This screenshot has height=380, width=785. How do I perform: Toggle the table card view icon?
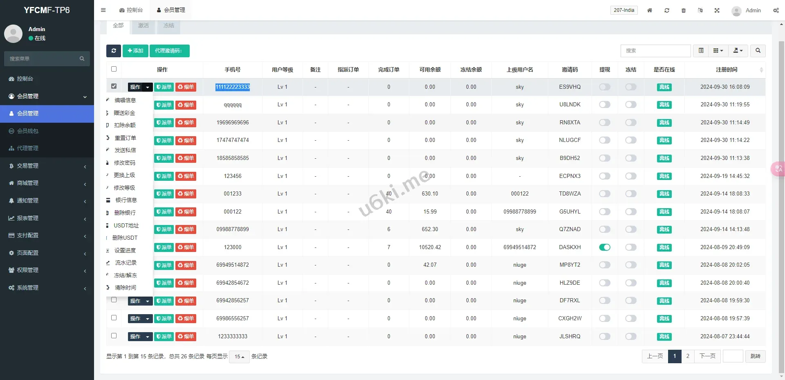click(x=701, y=51)
